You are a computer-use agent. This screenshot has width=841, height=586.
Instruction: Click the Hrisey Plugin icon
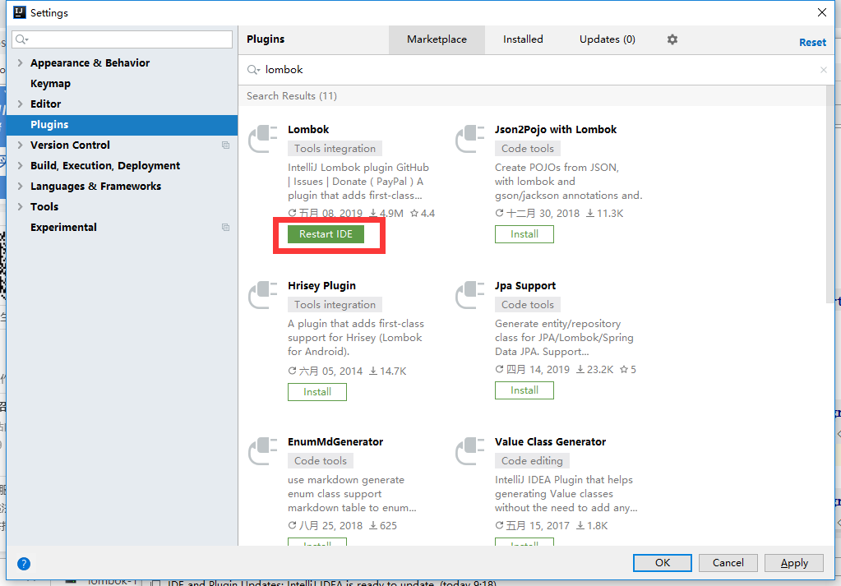263,295
